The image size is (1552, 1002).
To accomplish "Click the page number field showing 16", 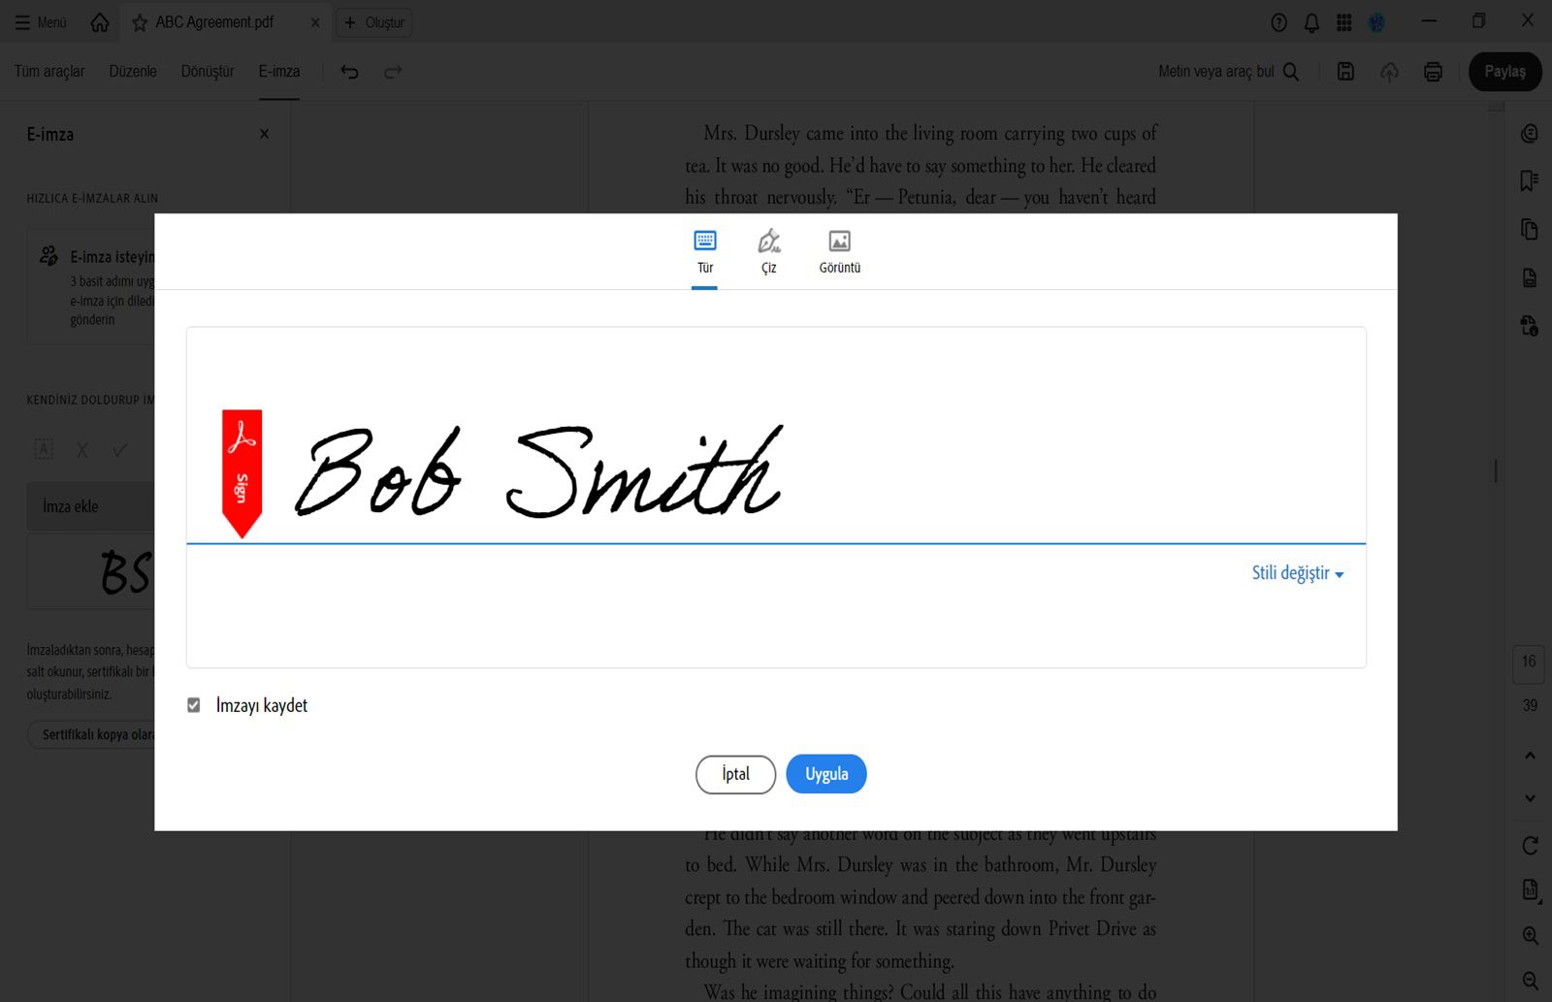I will click(1528, 664).
